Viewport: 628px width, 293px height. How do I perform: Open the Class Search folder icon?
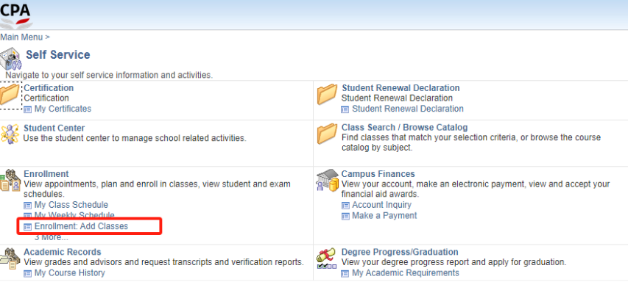coord(327,134)
